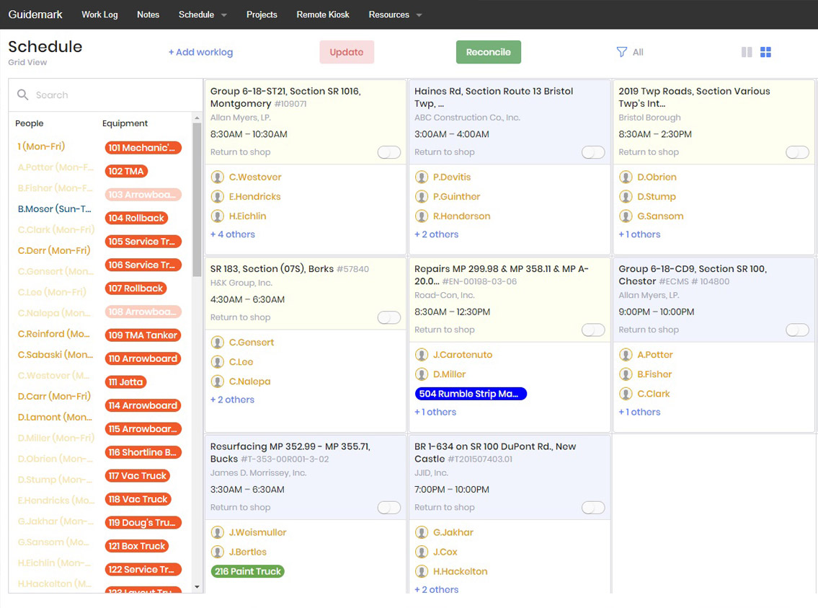
Task: Toggle Return to shop for Group 6-18-CD9 Chester
Action: tap(797, 330)
